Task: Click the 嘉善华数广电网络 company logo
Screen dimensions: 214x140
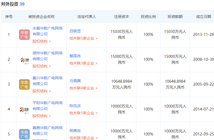Action: coord(24,134)
